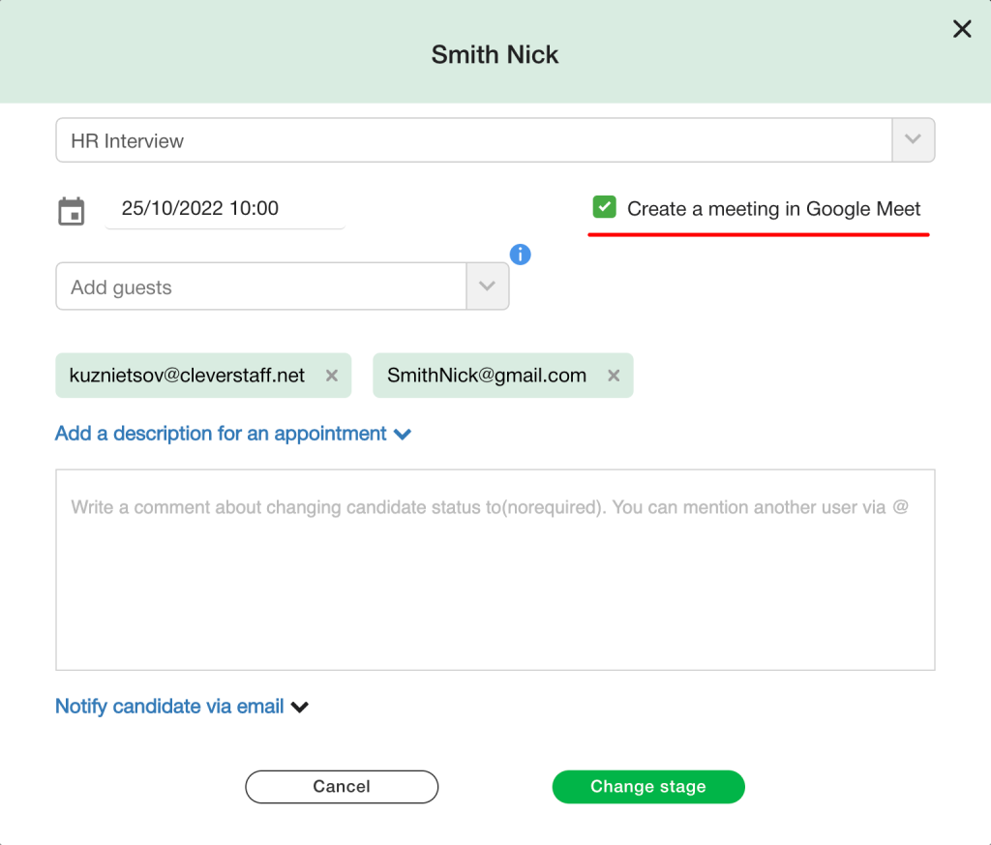991x845 pixels.
Task: Uncheck the Google Meet meeting checkbox
Action: click(604, 206)
